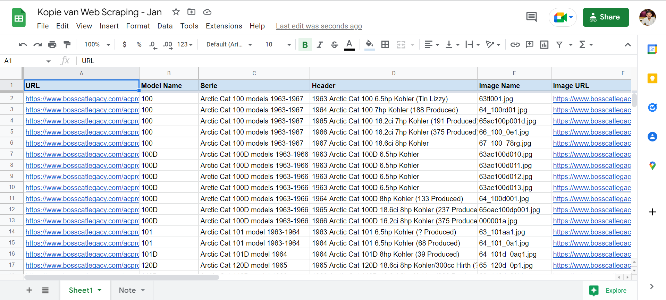The image size is (666, 300).
Task: Open horizontal align dropdown
Action: pyautogui.click(x=432, y=44)
